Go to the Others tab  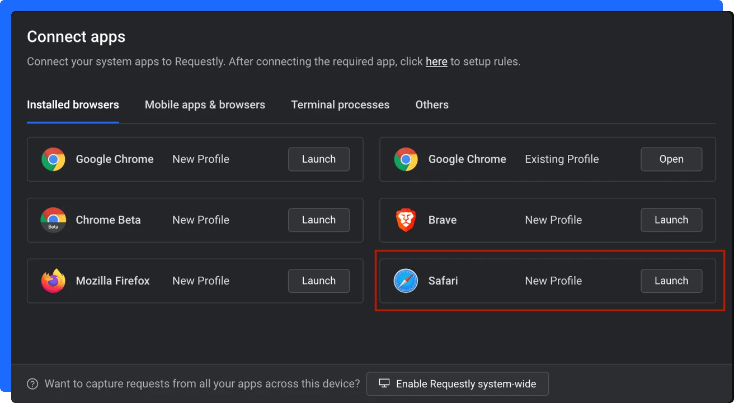pyautogui.click(x=432, y=105)
